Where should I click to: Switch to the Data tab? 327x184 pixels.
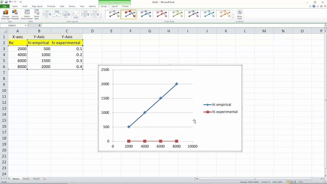coord(62,6)
